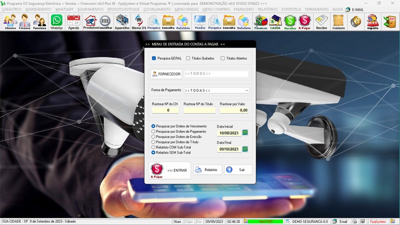Click the Rastrear por Valor field
400x225 pixels.
234,110
